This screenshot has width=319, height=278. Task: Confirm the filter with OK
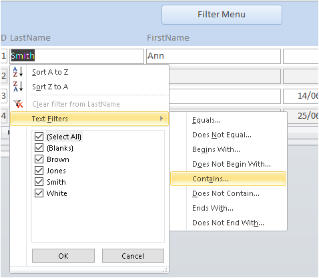63,256
